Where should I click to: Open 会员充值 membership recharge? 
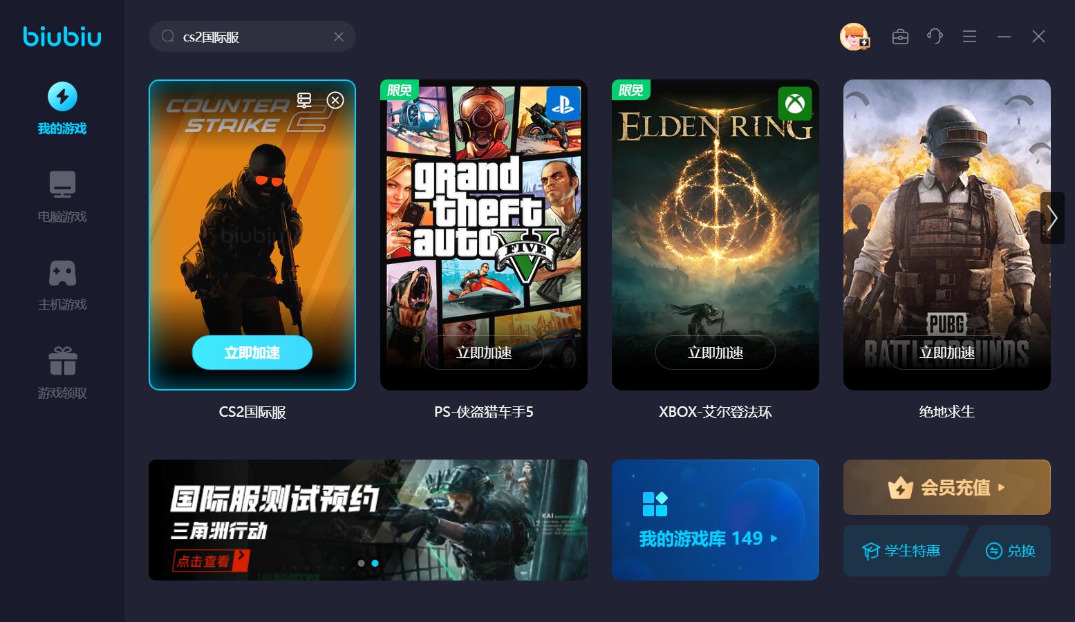[947, 487]
